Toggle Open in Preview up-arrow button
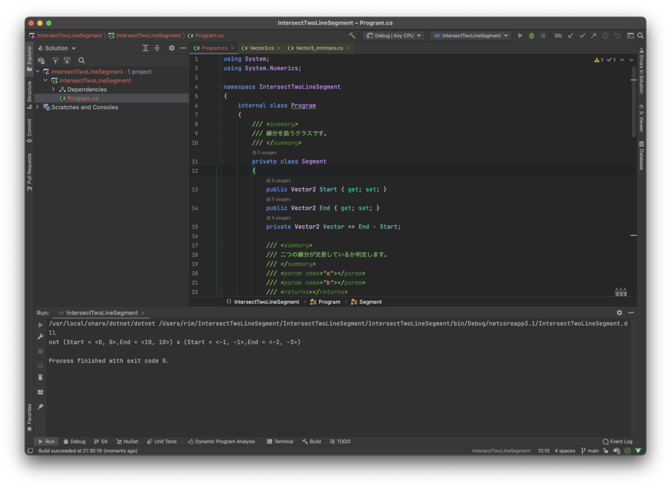This screenshot has width=671, height=488. coord(55,60)
